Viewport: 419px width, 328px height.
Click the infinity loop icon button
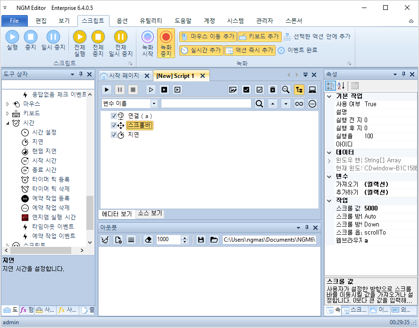299,104
